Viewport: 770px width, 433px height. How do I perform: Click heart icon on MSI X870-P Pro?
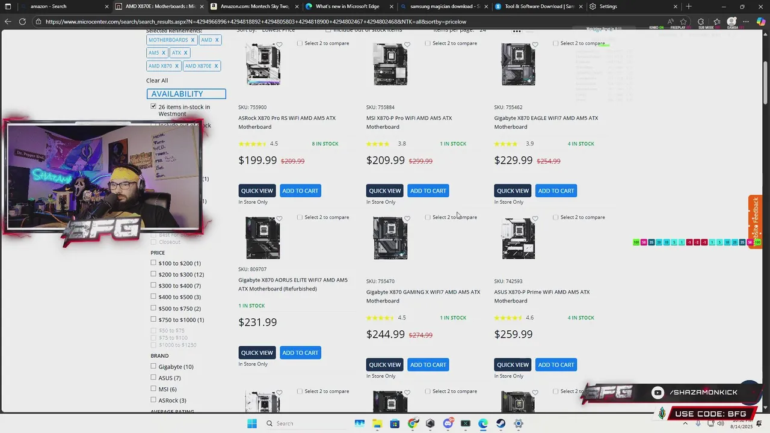pyautogui.click(x=407, y=45)
